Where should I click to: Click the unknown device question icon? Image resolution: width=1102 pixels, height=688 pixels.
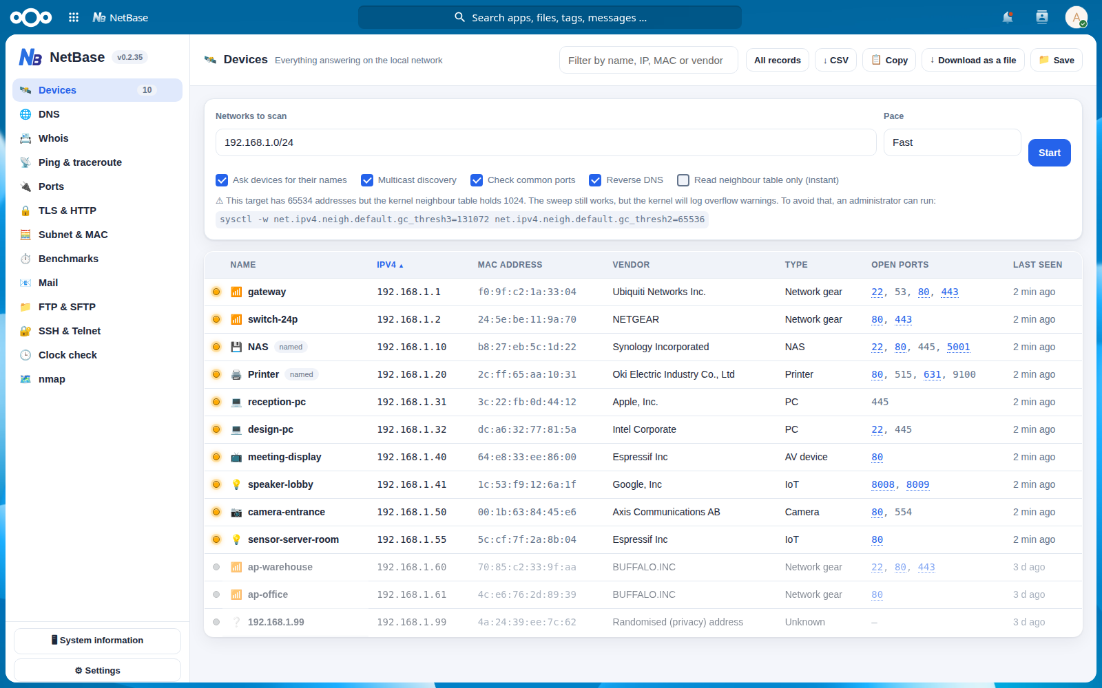tap(236, 622)
